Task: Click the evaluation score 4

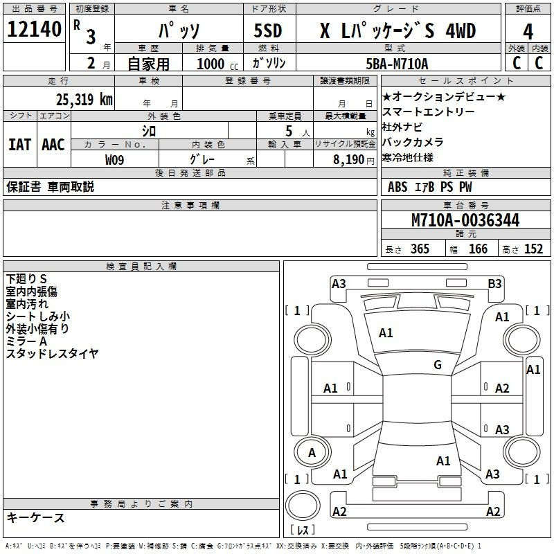Action: click(528, 31)
